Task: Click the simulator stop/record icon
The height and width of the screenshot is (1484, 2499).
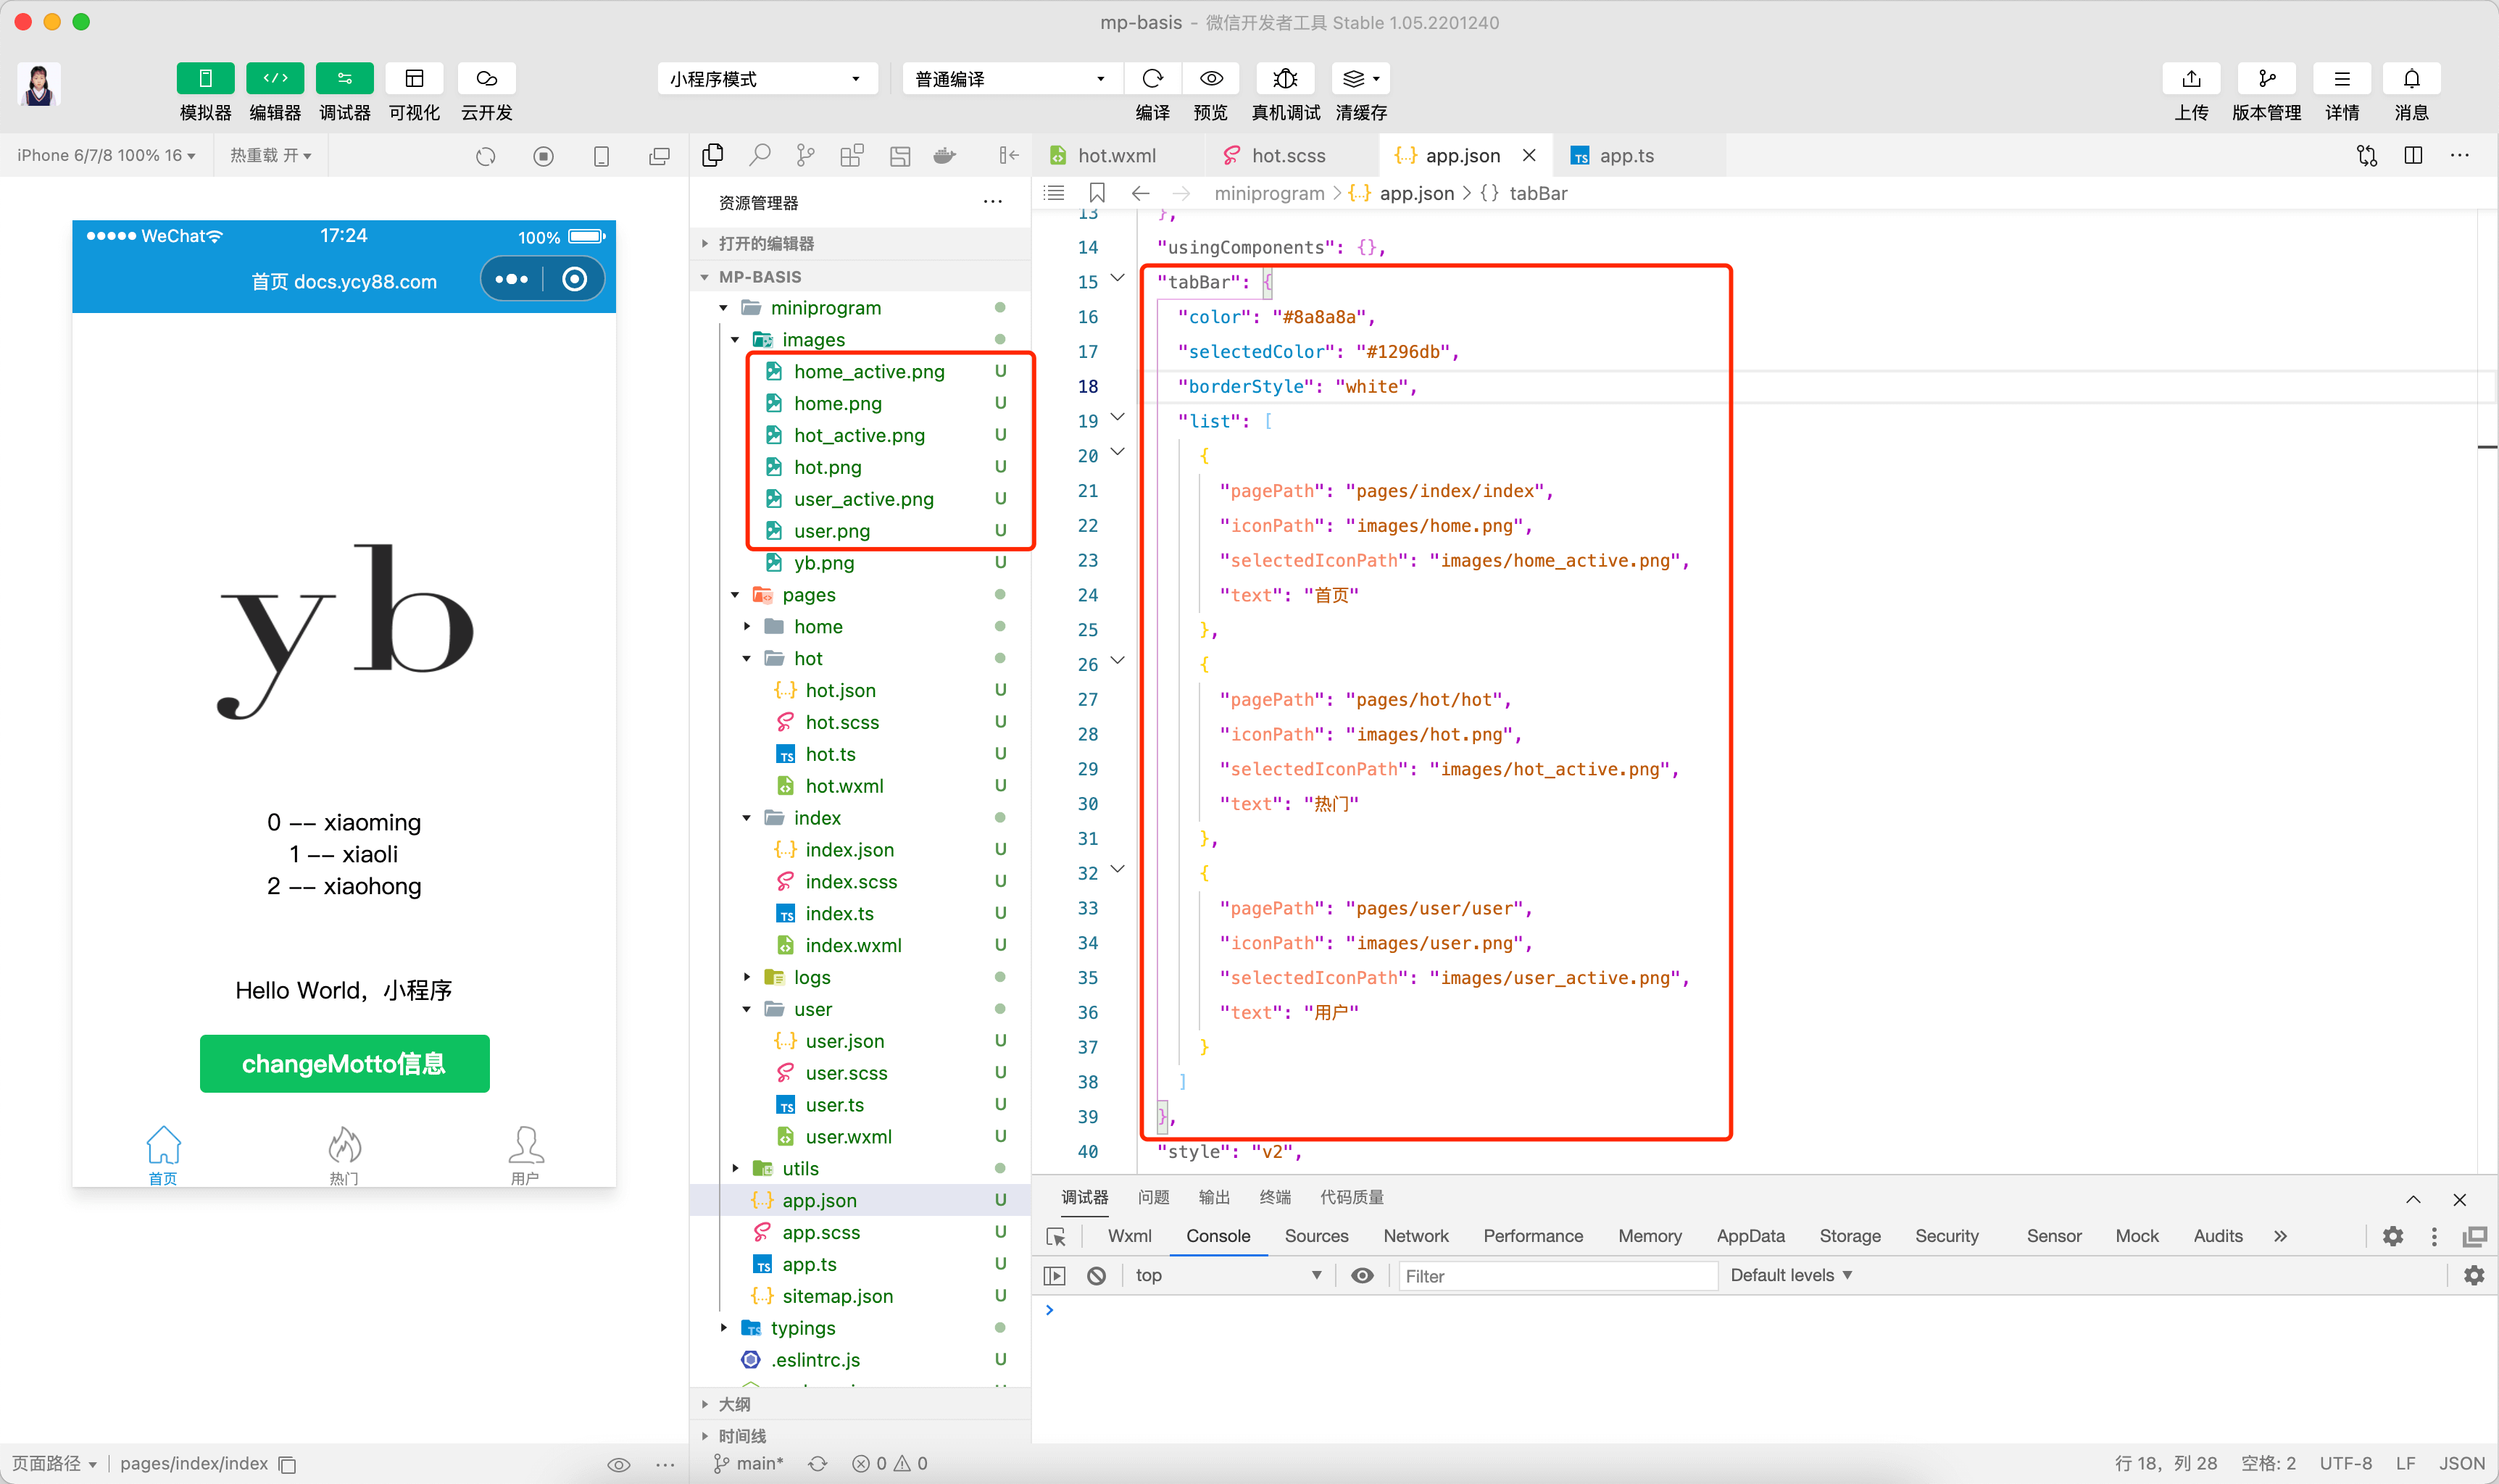Action: pyautogui.click(x=543, y=156)
